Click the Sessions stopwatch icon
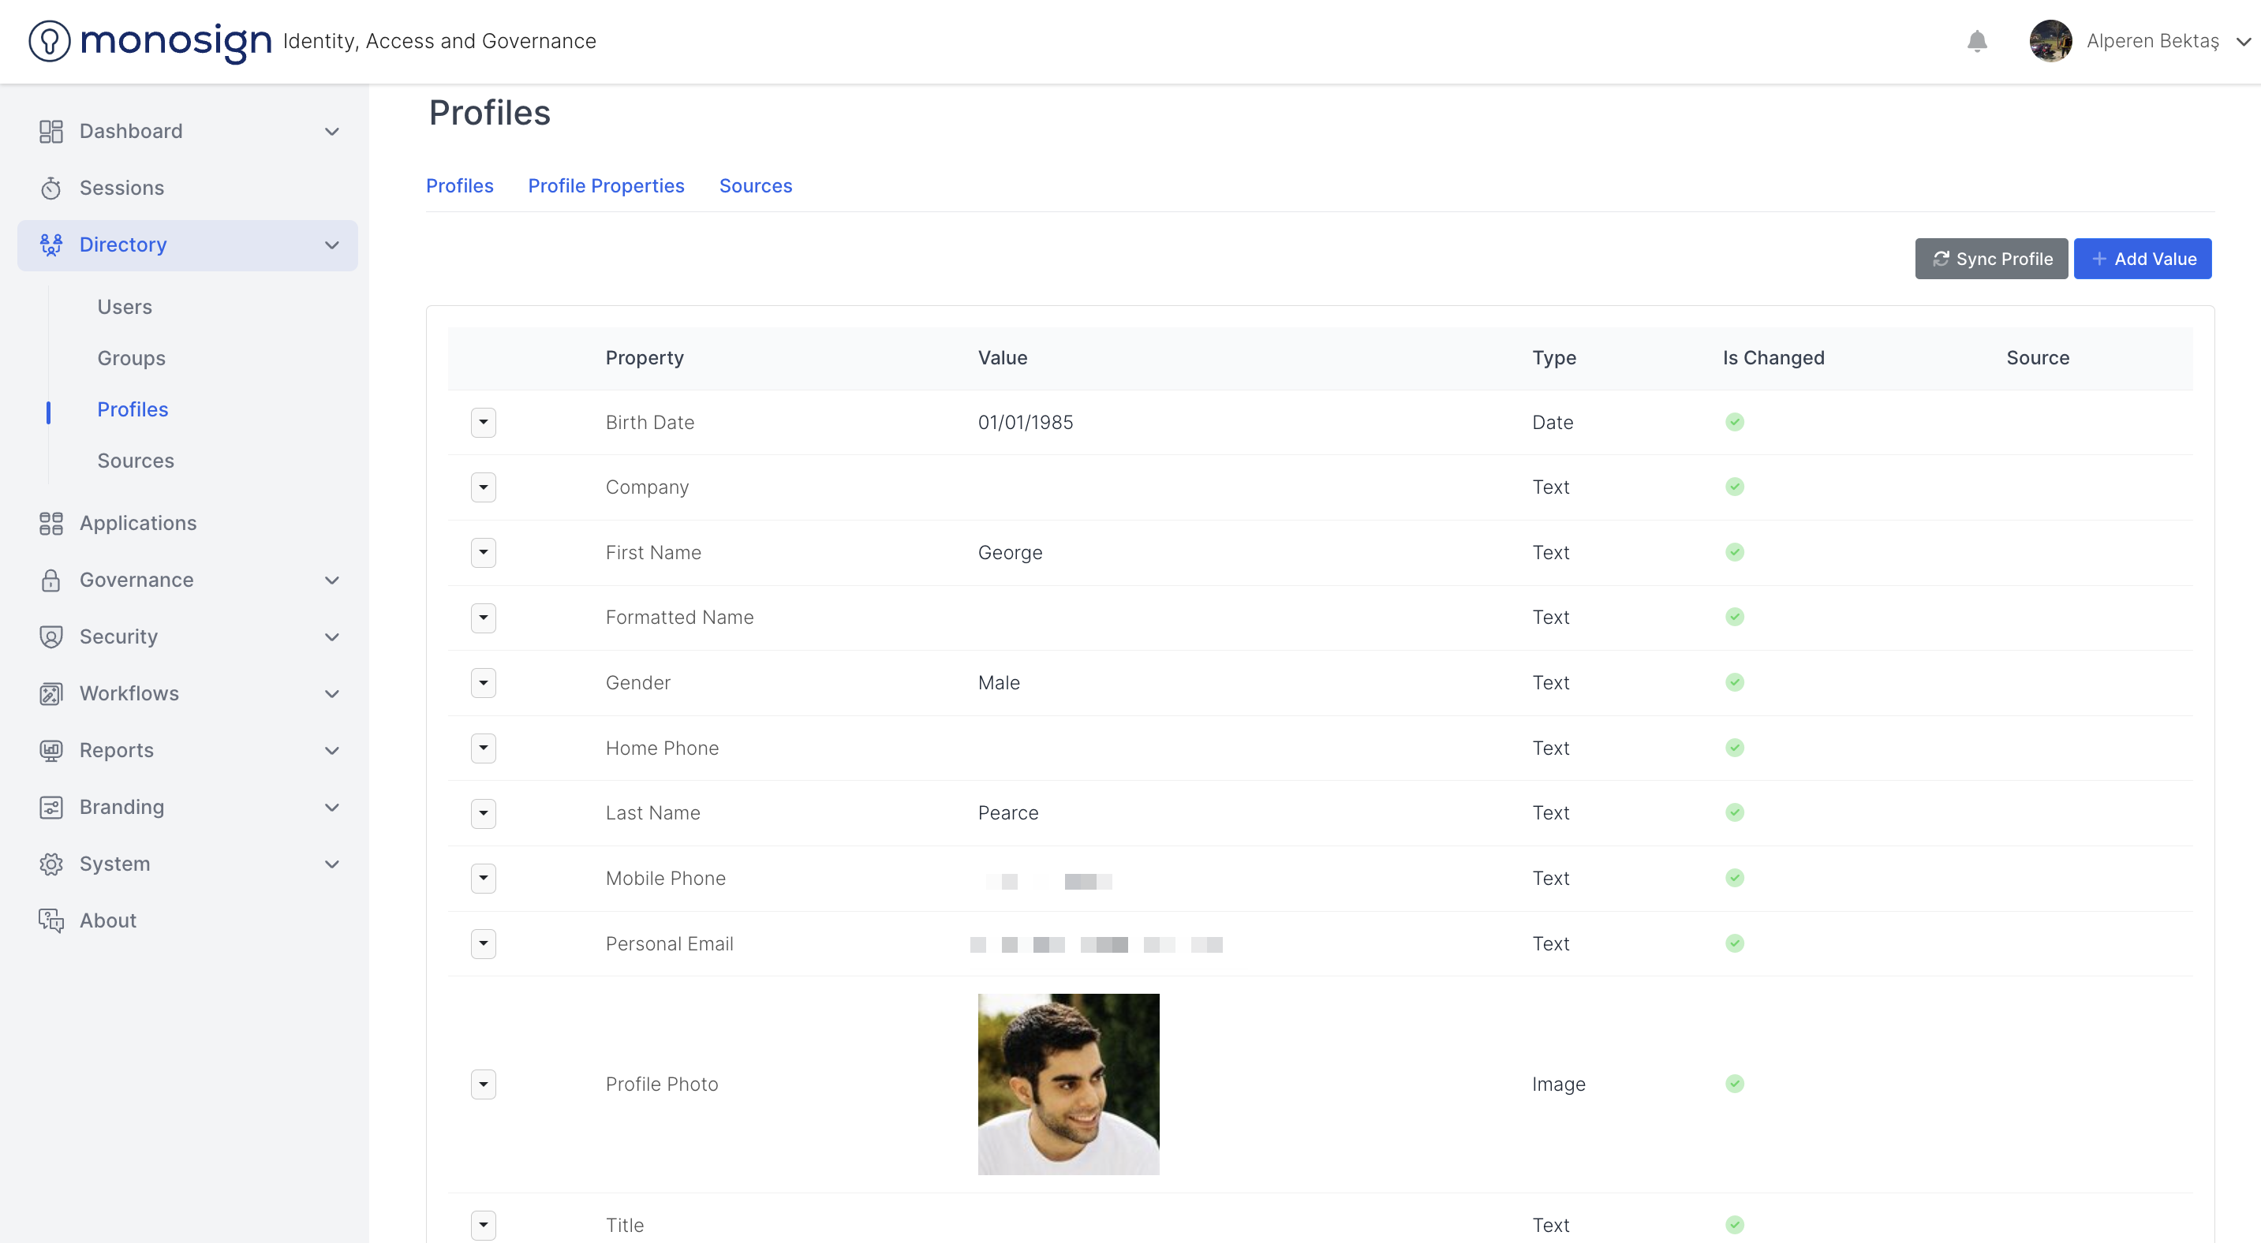 [x=51, y=188]
